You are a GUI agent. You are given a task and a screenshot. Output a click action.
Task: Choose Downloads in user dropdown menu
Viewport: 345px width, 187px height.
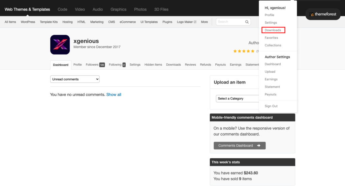[273, 30]
